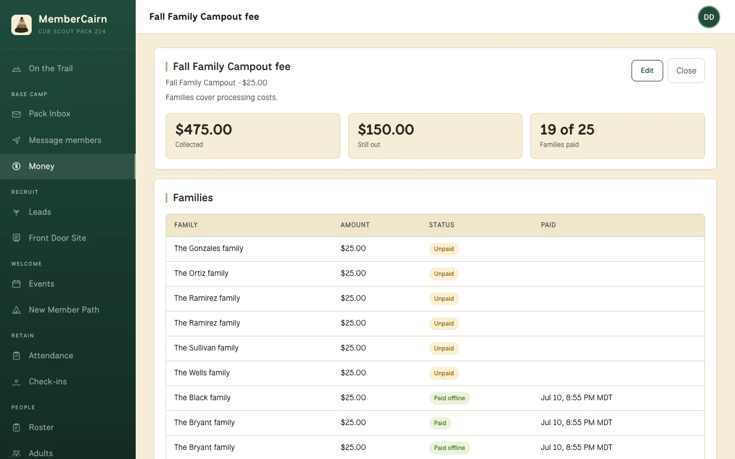Click Unpaid badge for Gonzales family
735x459 pixels.
444,249
